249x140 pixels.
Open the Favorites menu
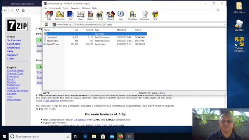coord(75,8)
